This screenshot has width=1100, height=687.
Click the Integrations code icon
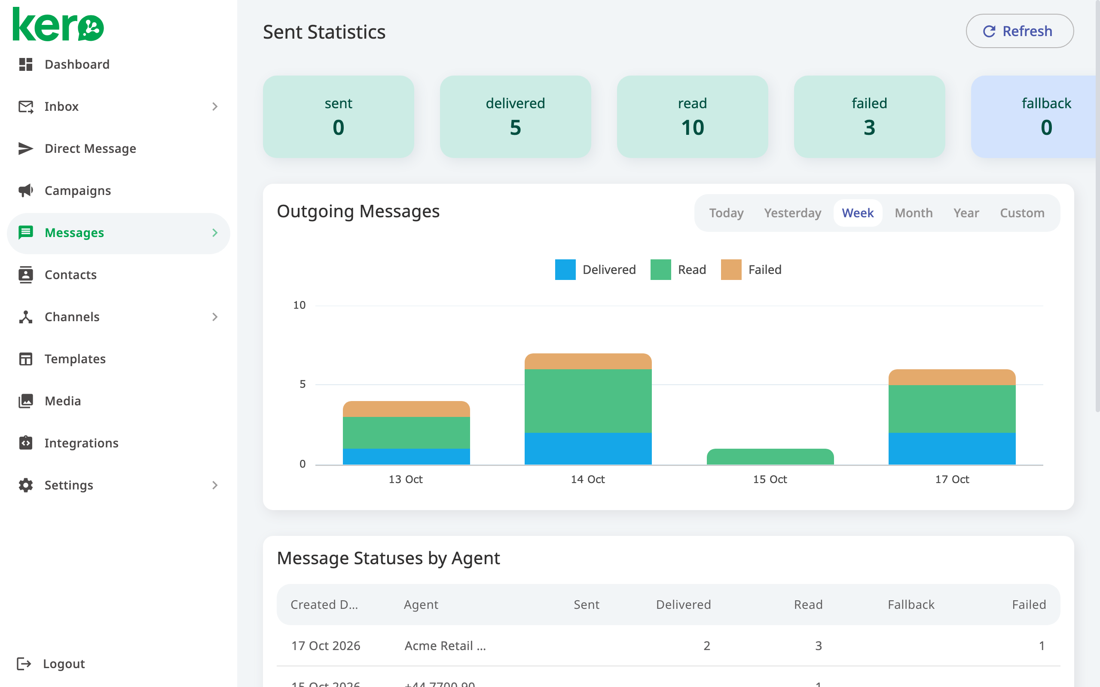click(x=26, y=443)
